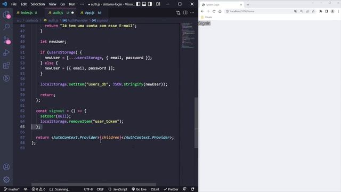Click the zoom magnifier in address bar
The image size is (341, 192).
302,11
